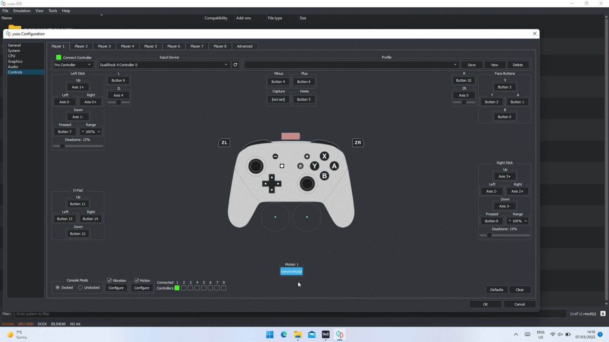The width and height of the screenshot is (609, 342).
Task: Select Undocked console mode
Action: pos(80,287)
